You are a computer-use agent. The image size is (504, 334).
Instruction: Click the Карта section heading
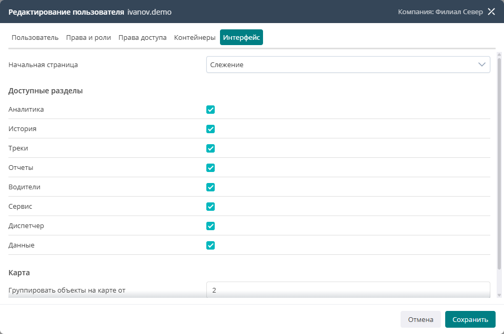19,273
